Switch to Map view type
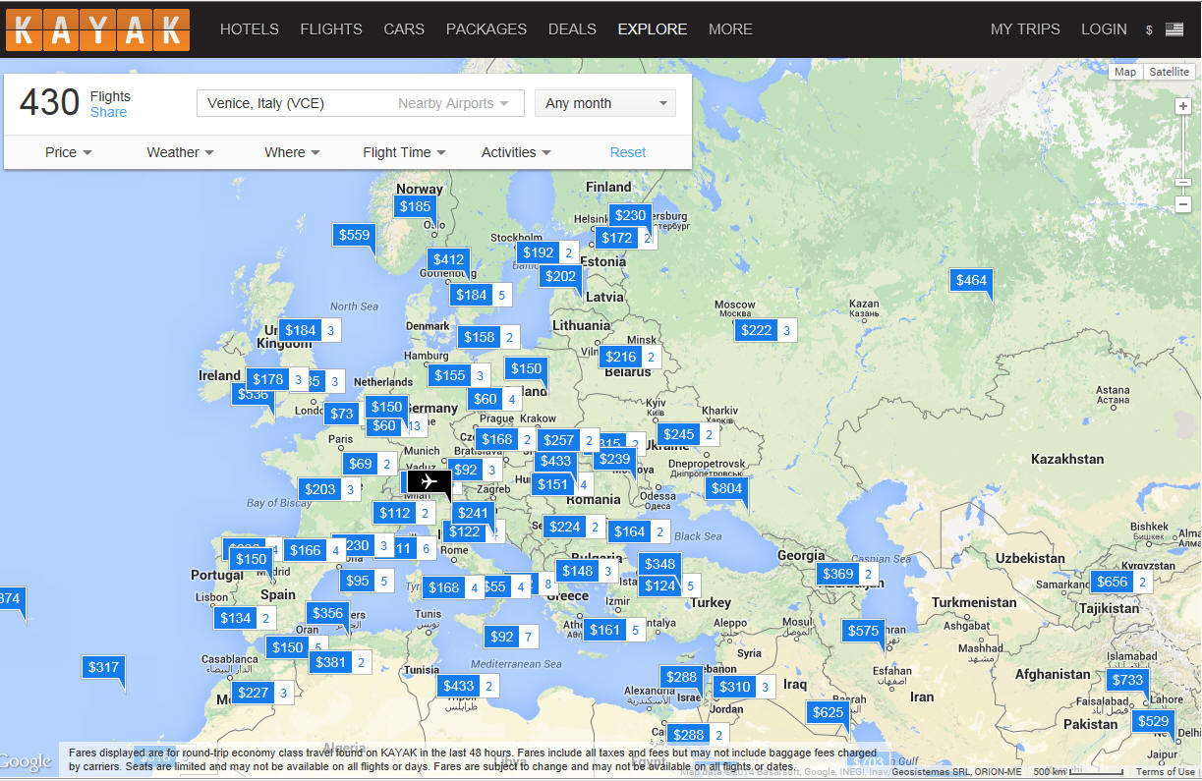This screenshot has width=1202, height=781. (1125, 72)
